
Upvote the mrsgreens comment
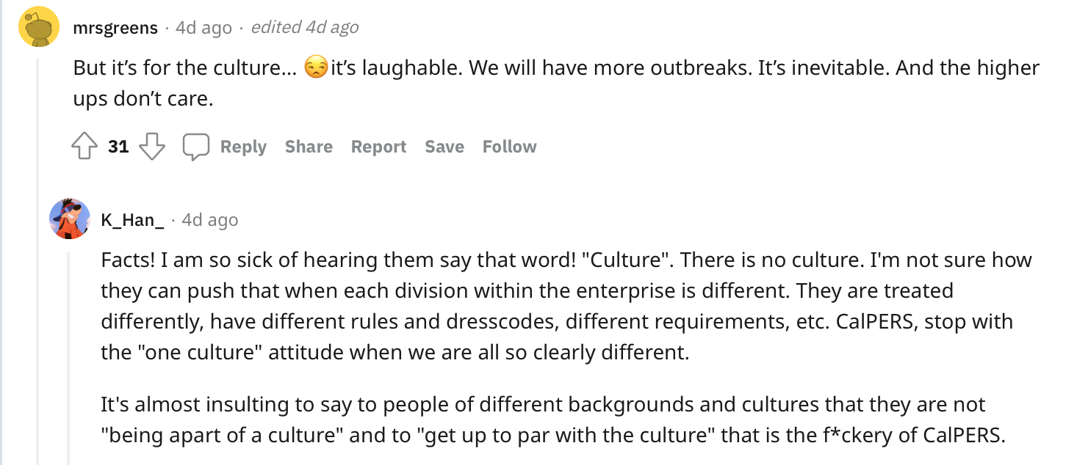point(84,147)
